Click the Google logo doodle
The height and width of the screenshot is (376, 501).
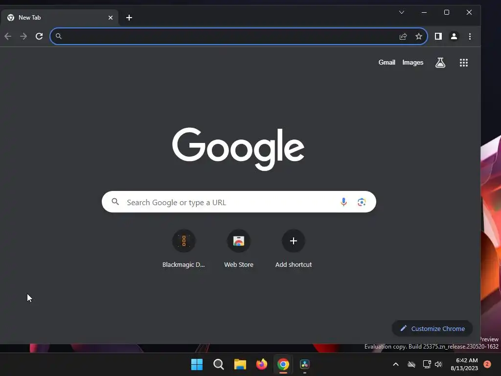click(238, 149)
